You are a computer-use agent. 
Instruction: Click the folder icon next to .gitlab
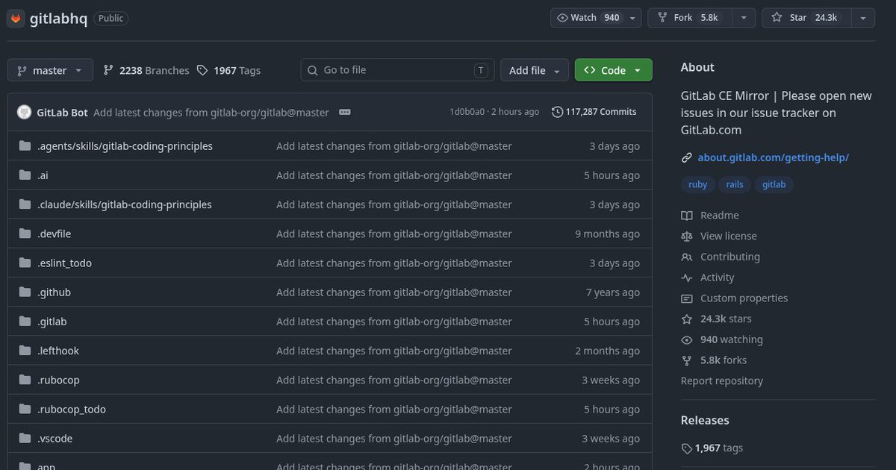point(25,322)
